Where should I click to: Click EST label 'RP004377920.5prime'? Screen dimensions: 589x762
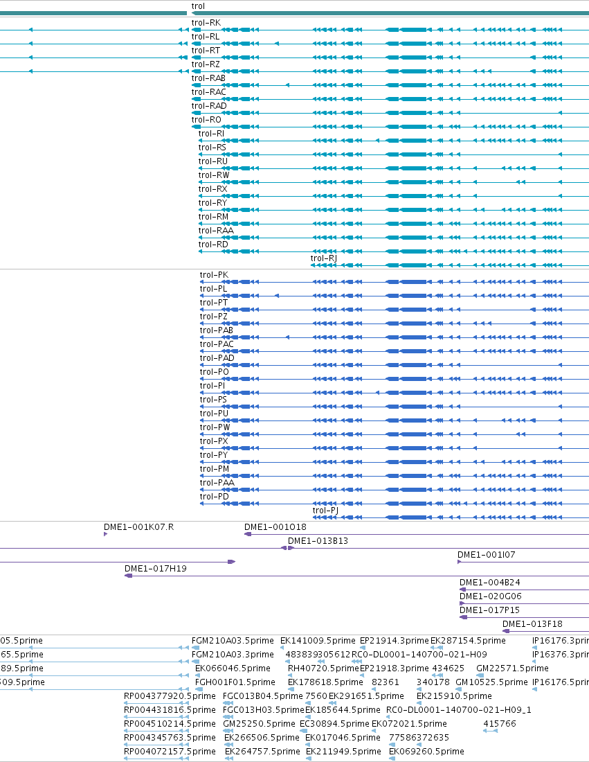point(170,696)
